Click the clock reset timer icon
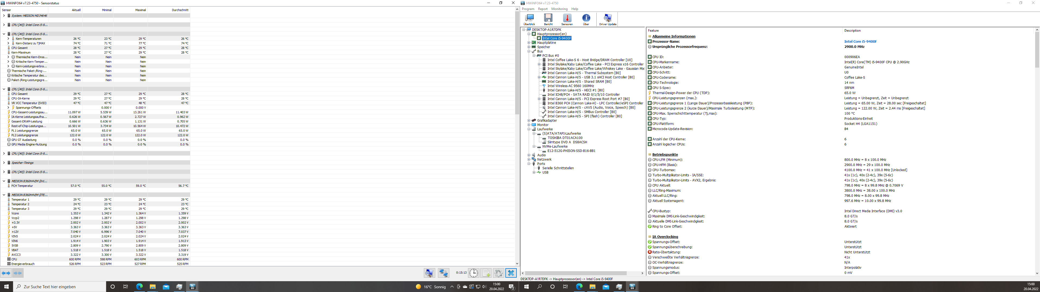The height and width of the screenshot is (292, 1040). [474, 273]
